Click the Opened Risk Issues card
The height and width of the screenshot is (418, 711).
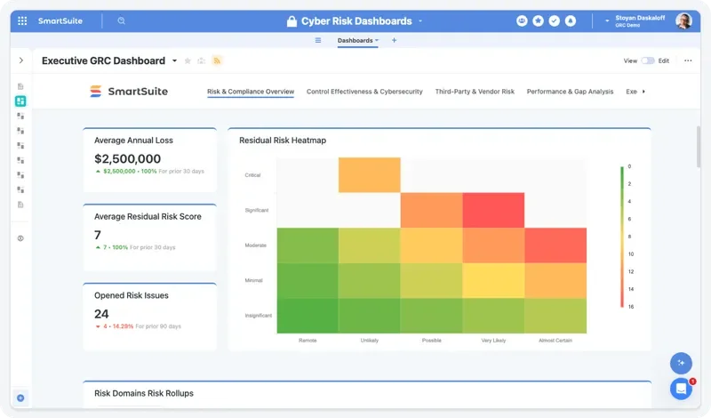click(149, 317)
